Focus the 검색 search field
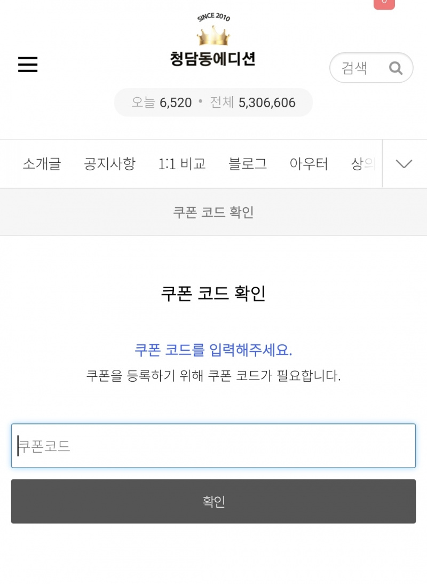Viewport: 427px width, 584px height. click(x=358, y=68)
